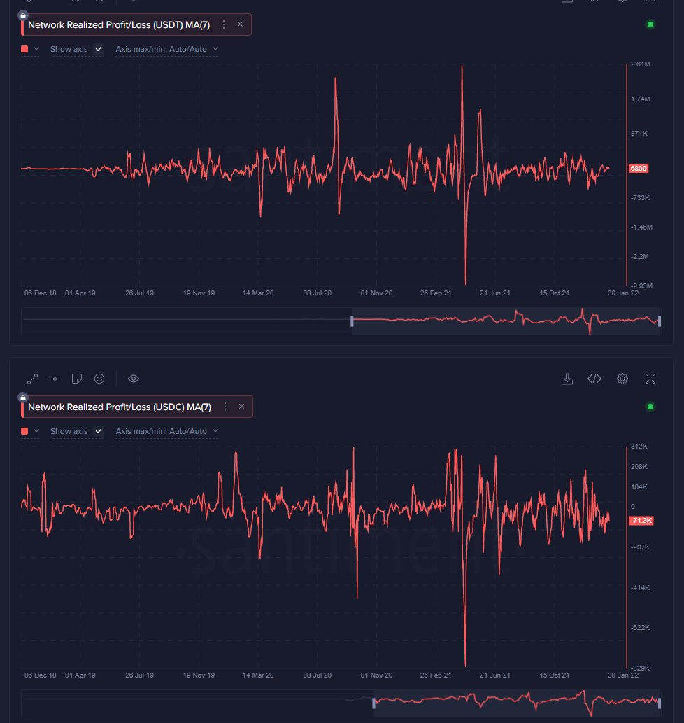Click the -414K axis label on USDC chart
Viewport: 684px width, 723px height.
(640, 587)
